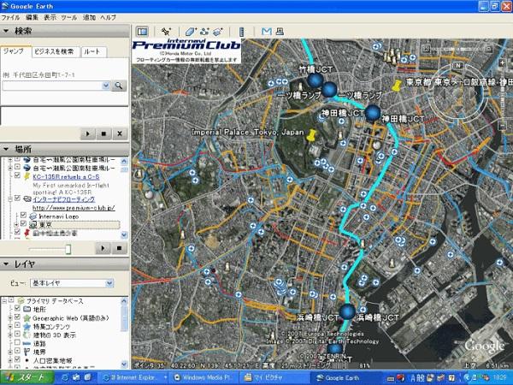Toggle the sidebar panel toolbar icon
The image size is (513, 385).
pos(143,32)
